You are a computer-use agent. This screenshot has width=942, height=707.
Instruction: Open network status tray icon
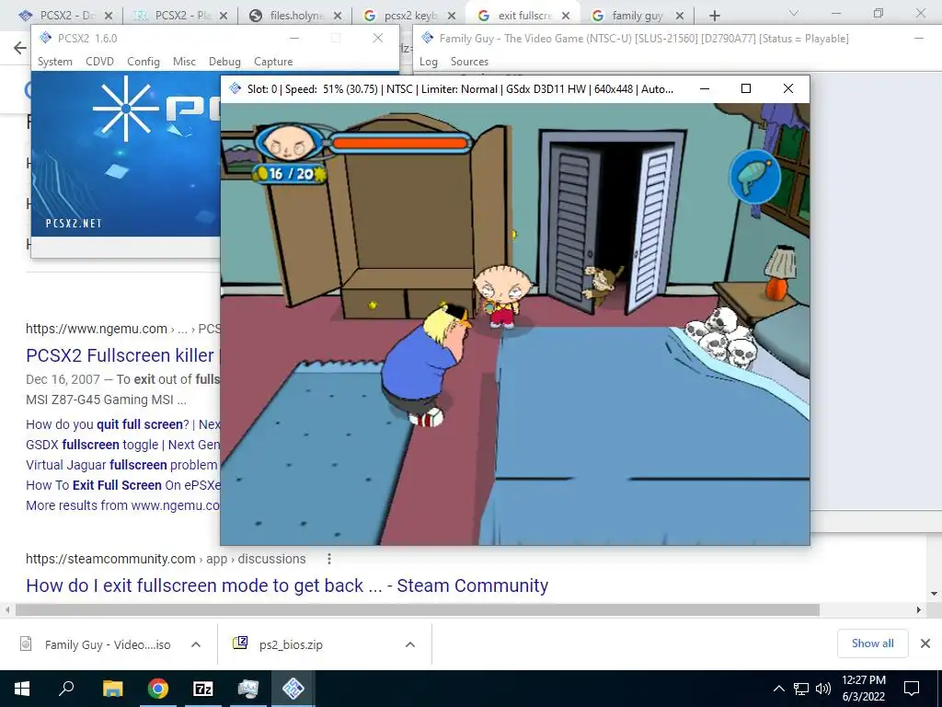[x=801, y=689]
